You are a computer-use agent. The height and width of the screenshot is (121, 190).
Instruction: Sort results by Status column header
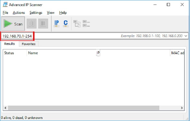[14, 53]
